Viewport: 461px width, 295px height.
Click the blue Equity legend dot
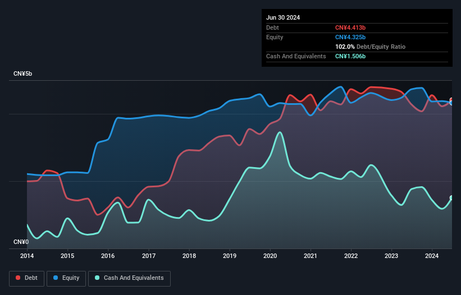click(x=56, y=278)
